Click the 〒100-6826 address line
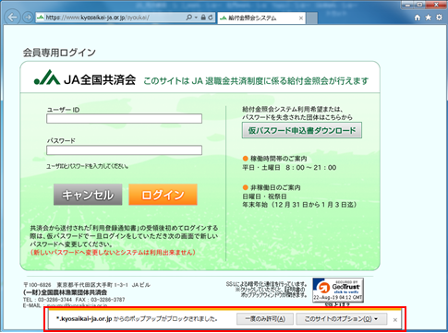 87,285
